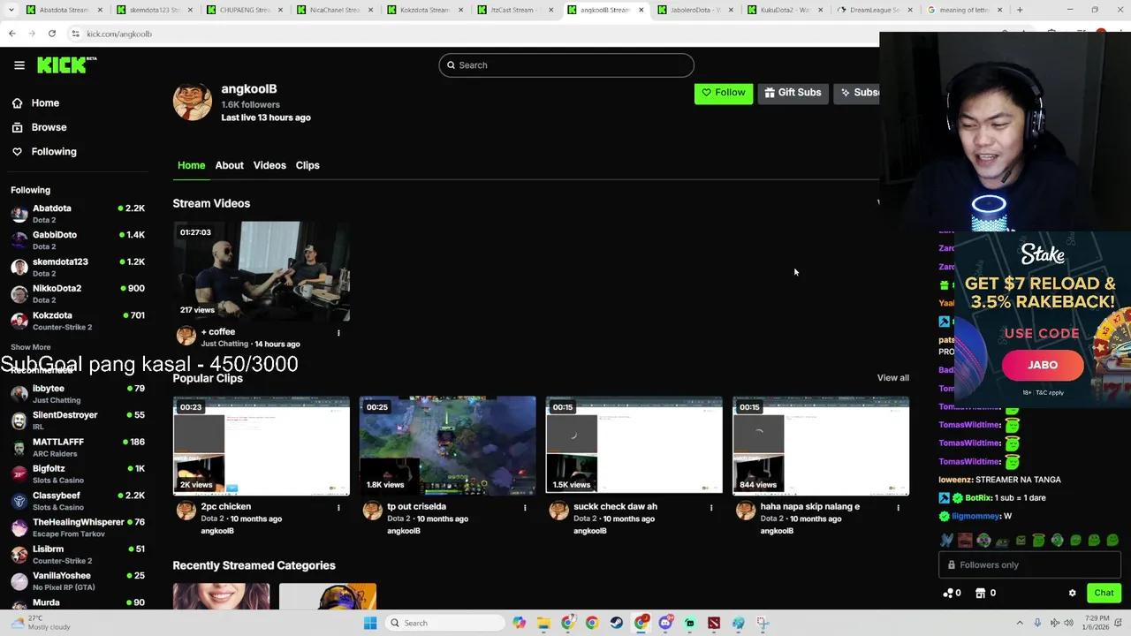Open NikkoDota2 in Following list
Image resolution: width=1131 pixels, height=636 pixels.
(78, 293)
